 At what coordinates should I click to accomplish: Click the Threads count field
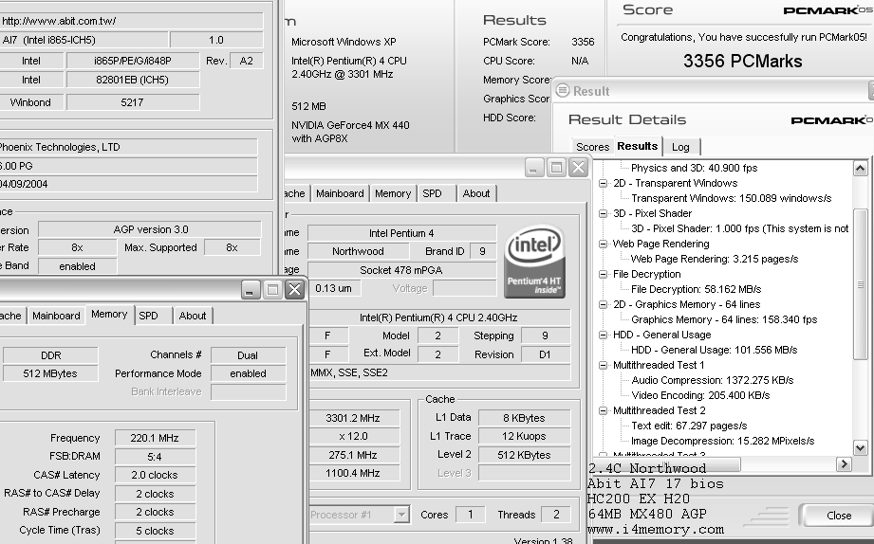556,515
